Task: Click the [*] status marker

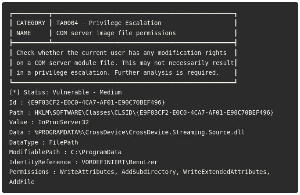Action: (x=14, y=92)
